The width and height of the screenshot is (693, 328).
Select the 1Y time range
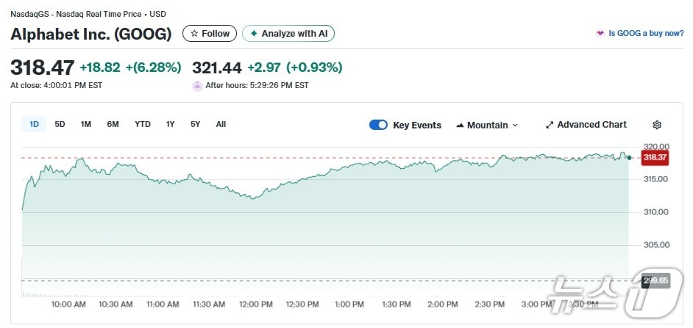171,125
